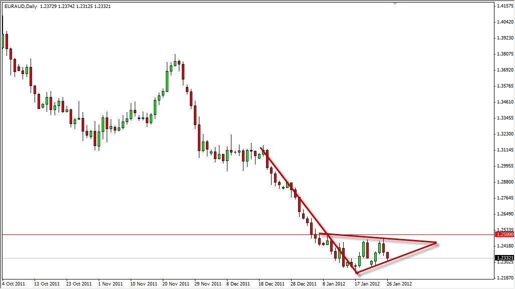Click the 28 Dec 2011 date label

point(304,284)
